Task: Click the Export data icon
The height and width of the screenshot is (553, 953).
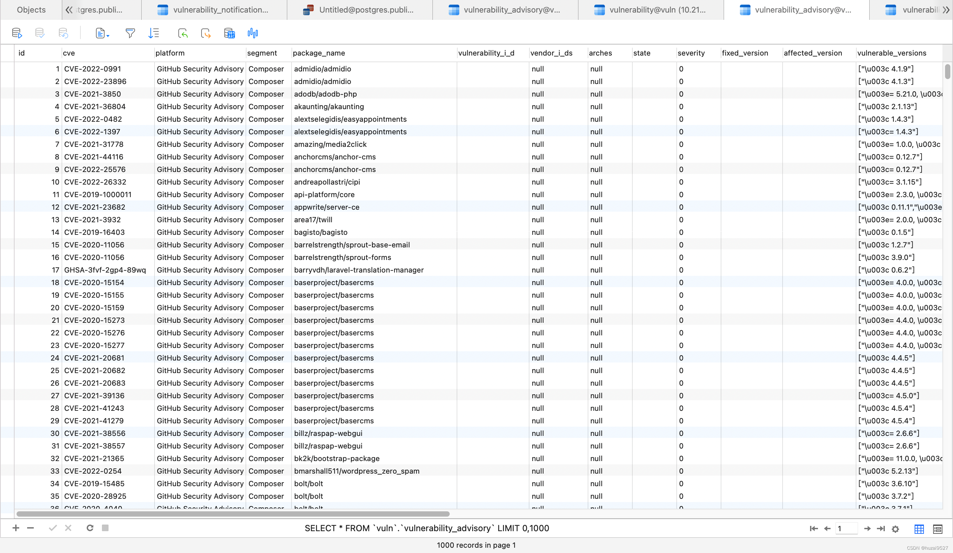Action: 206,33
